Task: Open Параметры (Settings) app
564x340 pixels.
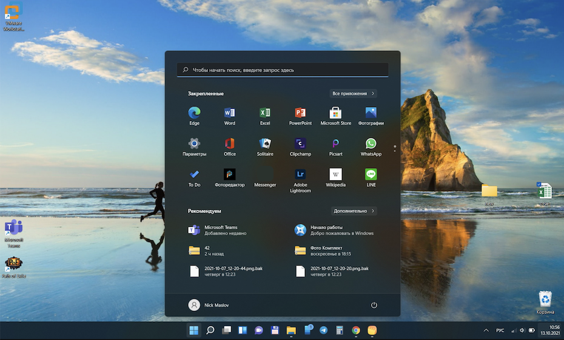Action: pyautogui.click(x=194, y=144)
